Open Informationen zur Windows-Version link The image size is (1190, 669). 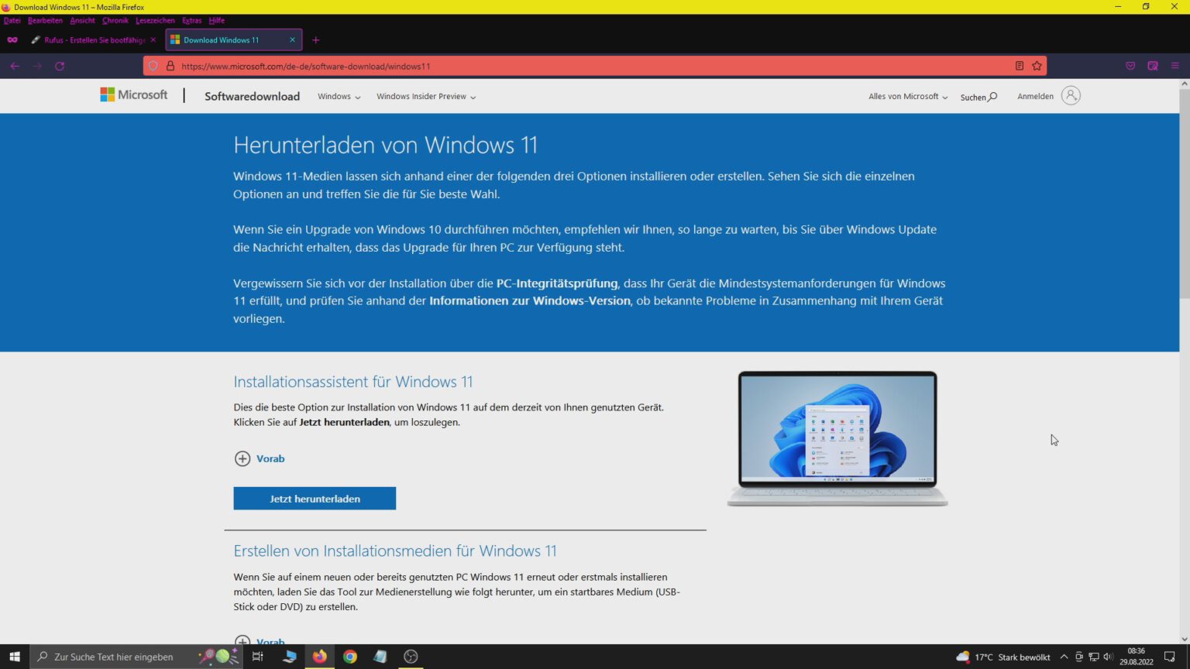530,301
